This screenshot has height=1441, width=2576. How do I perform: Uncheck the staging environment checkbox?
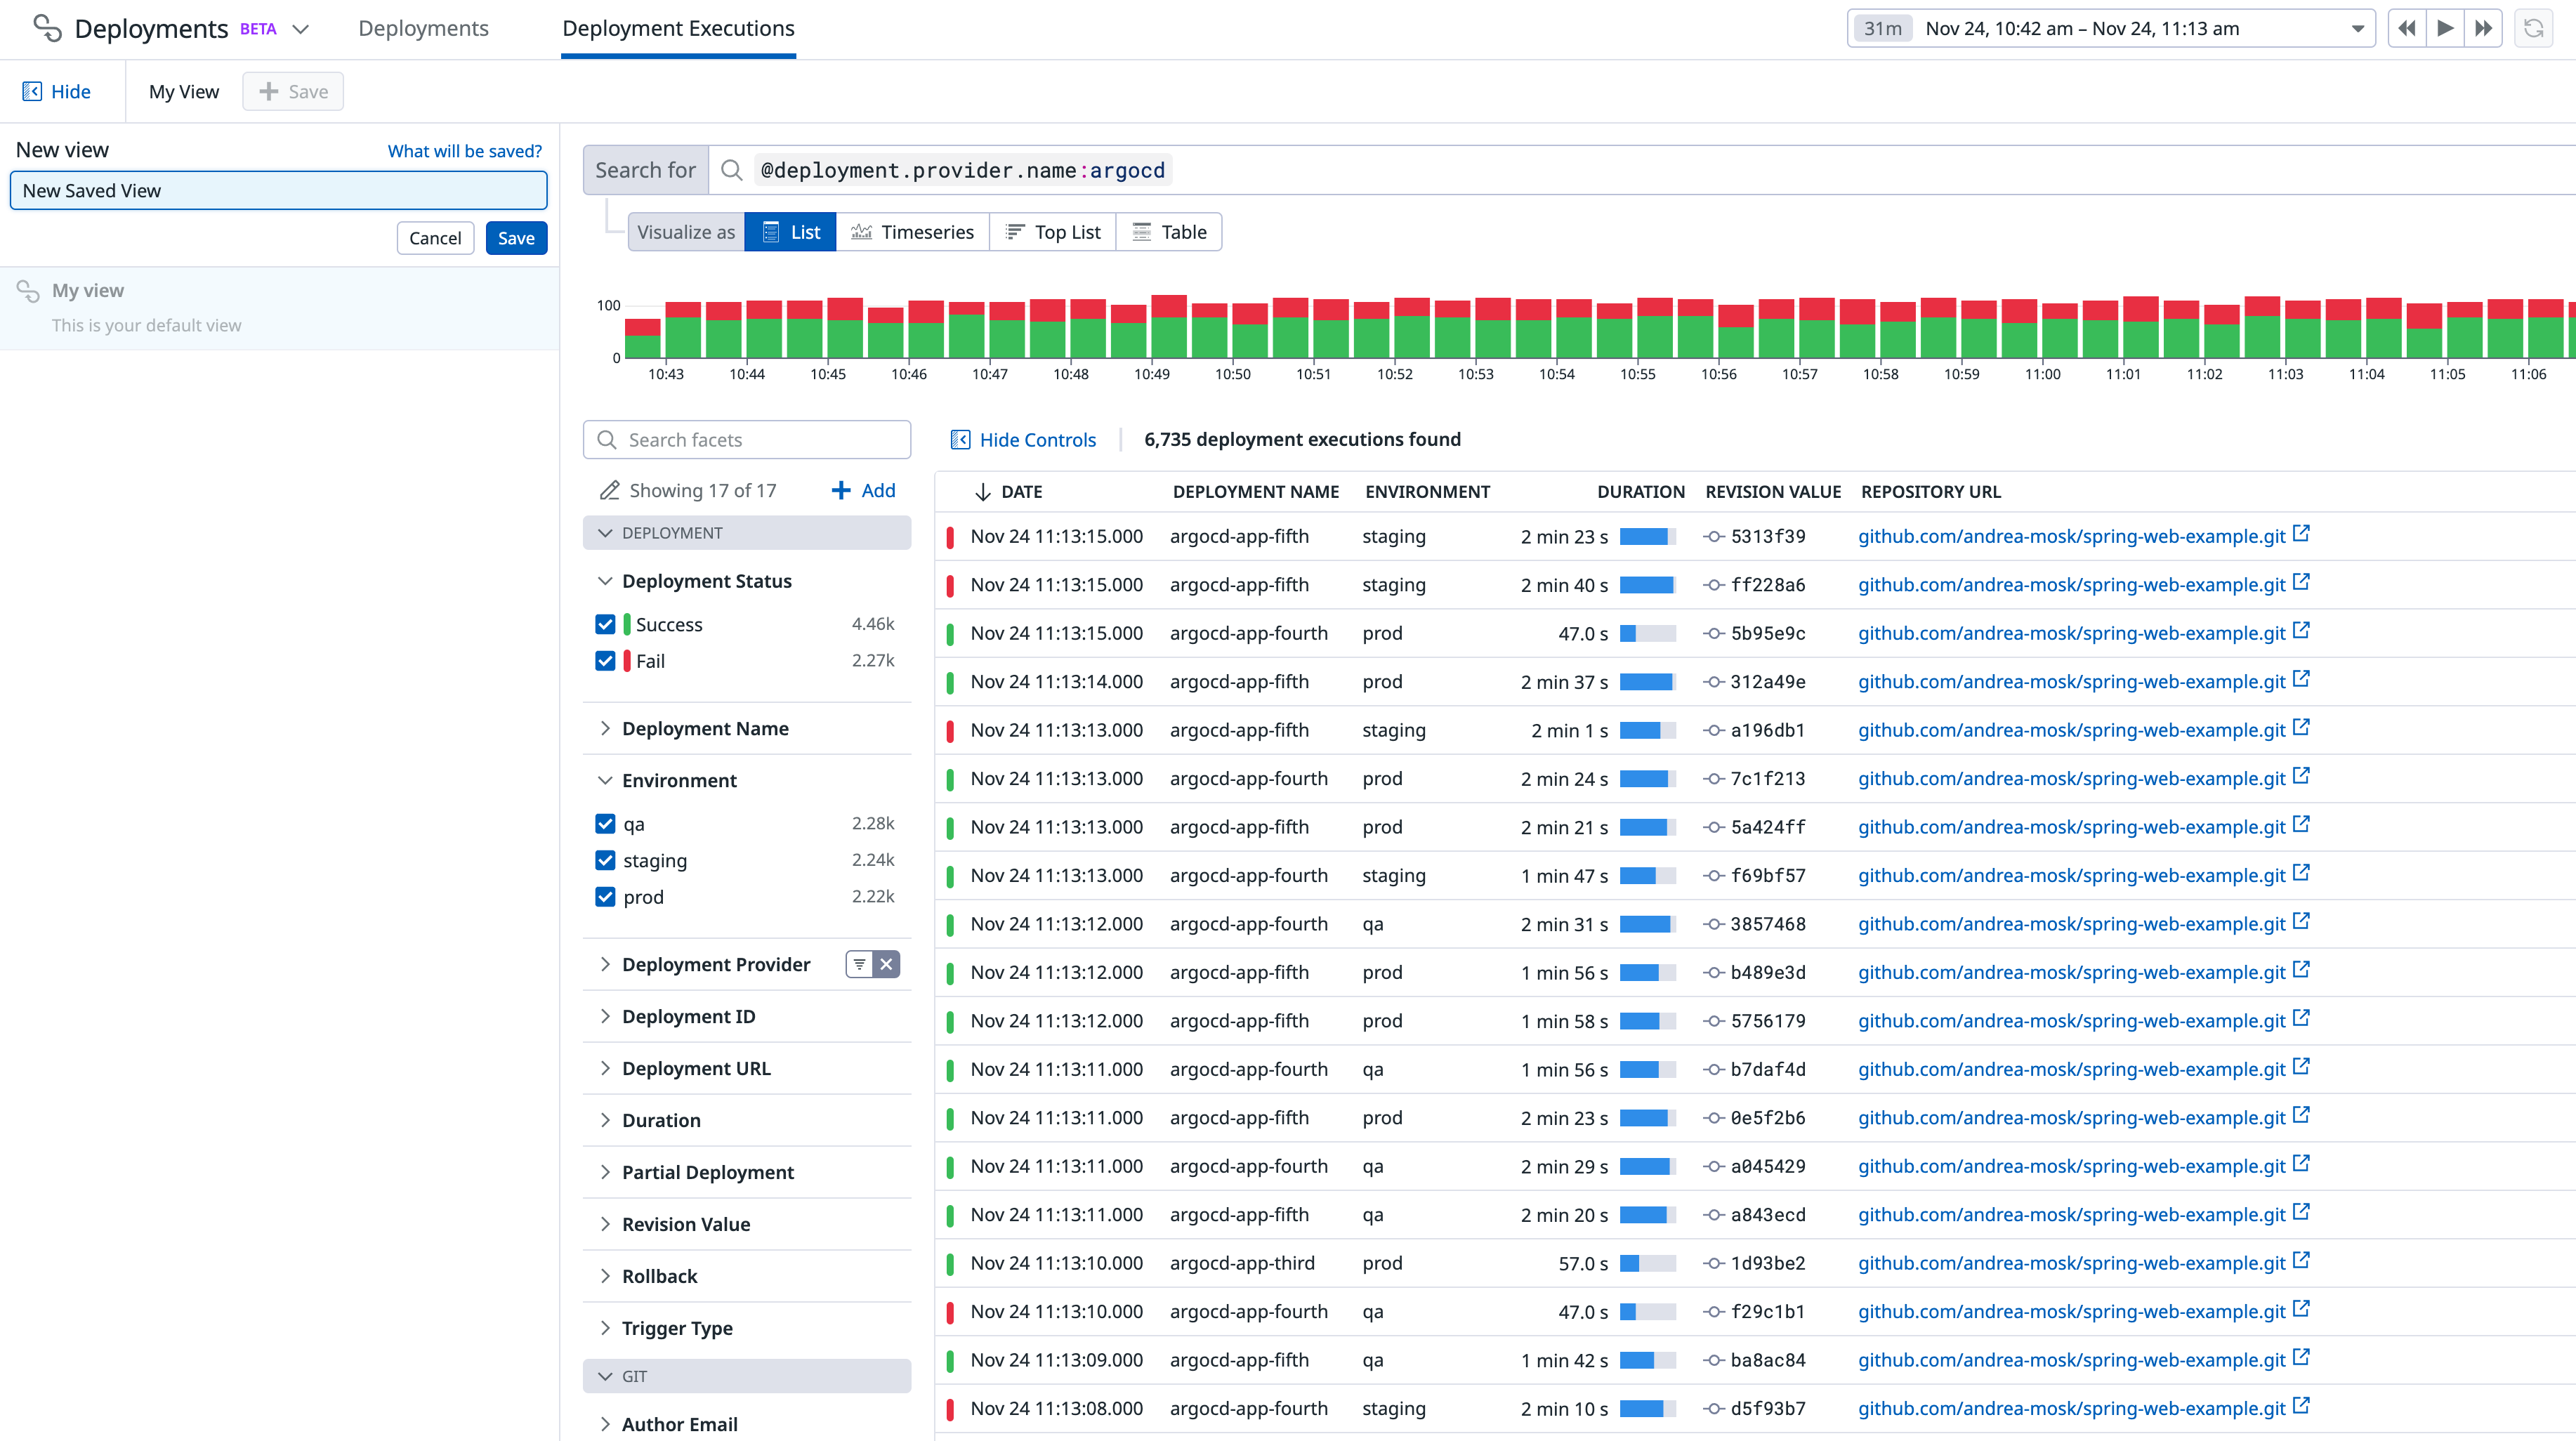tap(605, 860)
